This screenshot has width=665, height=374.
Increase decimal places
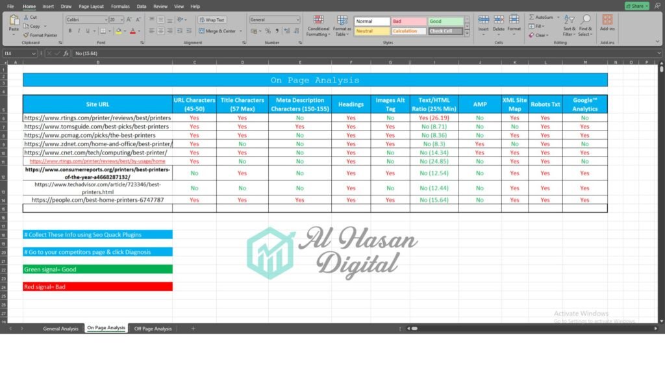(x=286, y=31)
